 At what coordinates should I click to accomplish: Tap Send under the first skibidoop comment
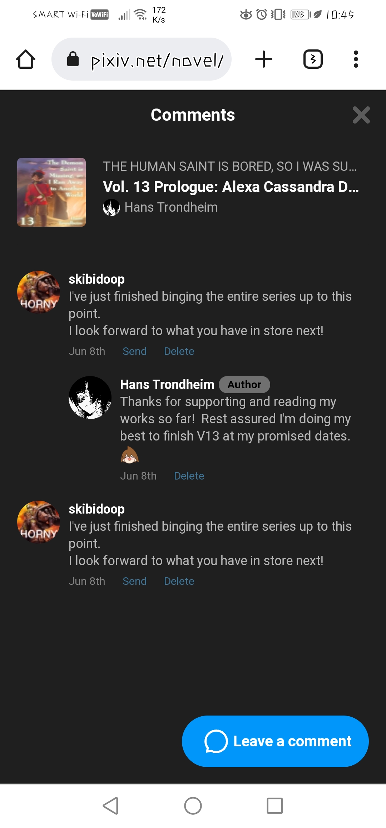[134, 351]
